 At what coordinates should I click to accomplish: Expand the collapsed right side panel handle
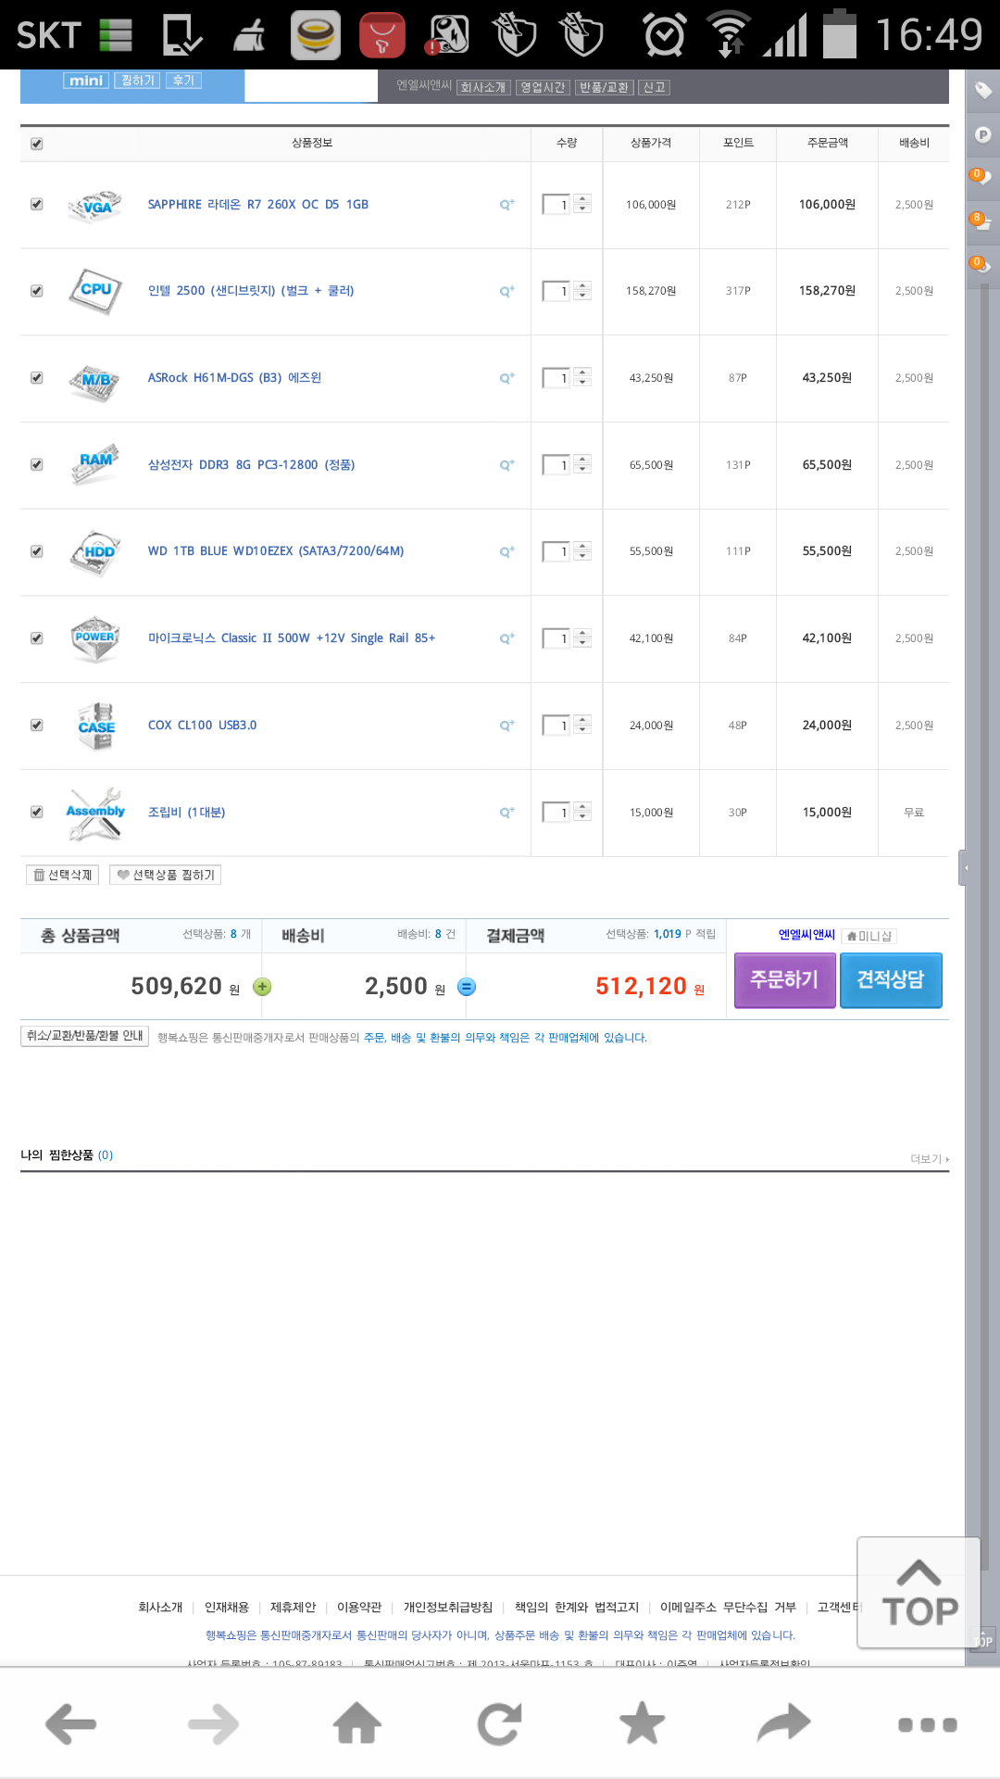[965, 868]
